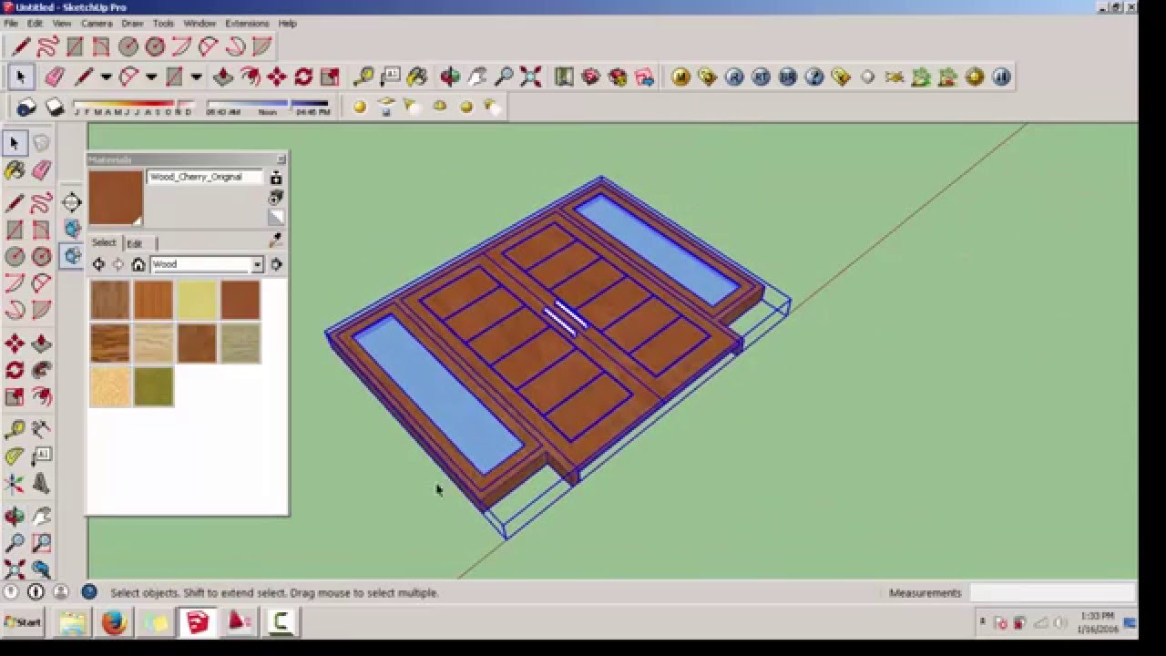This screenshot has height=656, width=1166.
Task: Open the File menu
Action: (11, 23)
